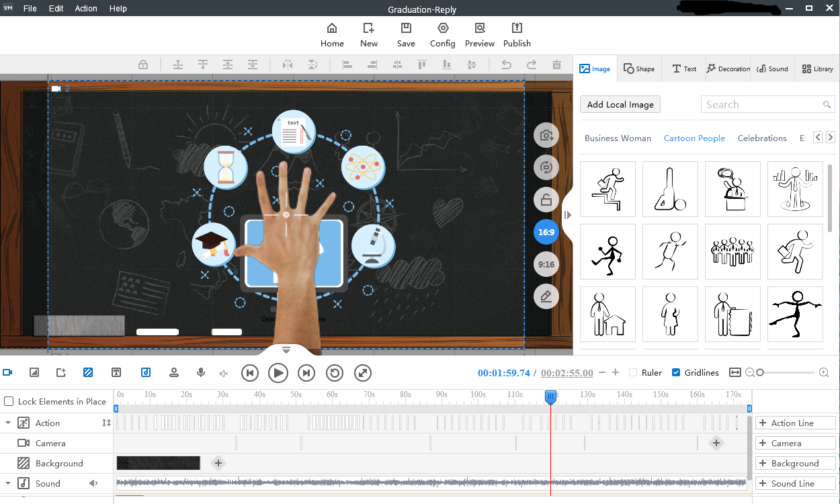Click the character stamp icon in timeline toolbar
This screenshot has width=840, height=504.
point(174,372)
